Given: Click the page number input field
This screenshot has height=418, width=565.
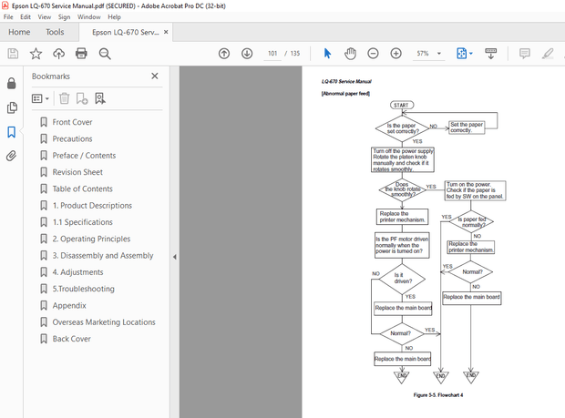Looking at the screenshot, I should point(272,54).
